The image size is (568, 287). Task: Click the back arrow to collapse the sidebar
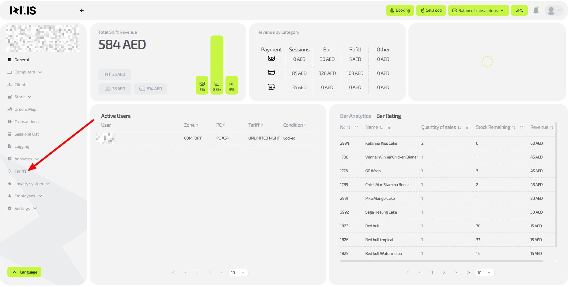[82, 10]
